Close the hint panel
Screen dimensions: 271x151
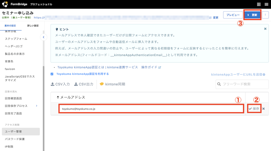click(265, 29)
